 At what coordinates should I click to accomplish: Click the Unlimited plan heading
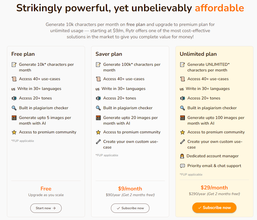click(198, 54)
